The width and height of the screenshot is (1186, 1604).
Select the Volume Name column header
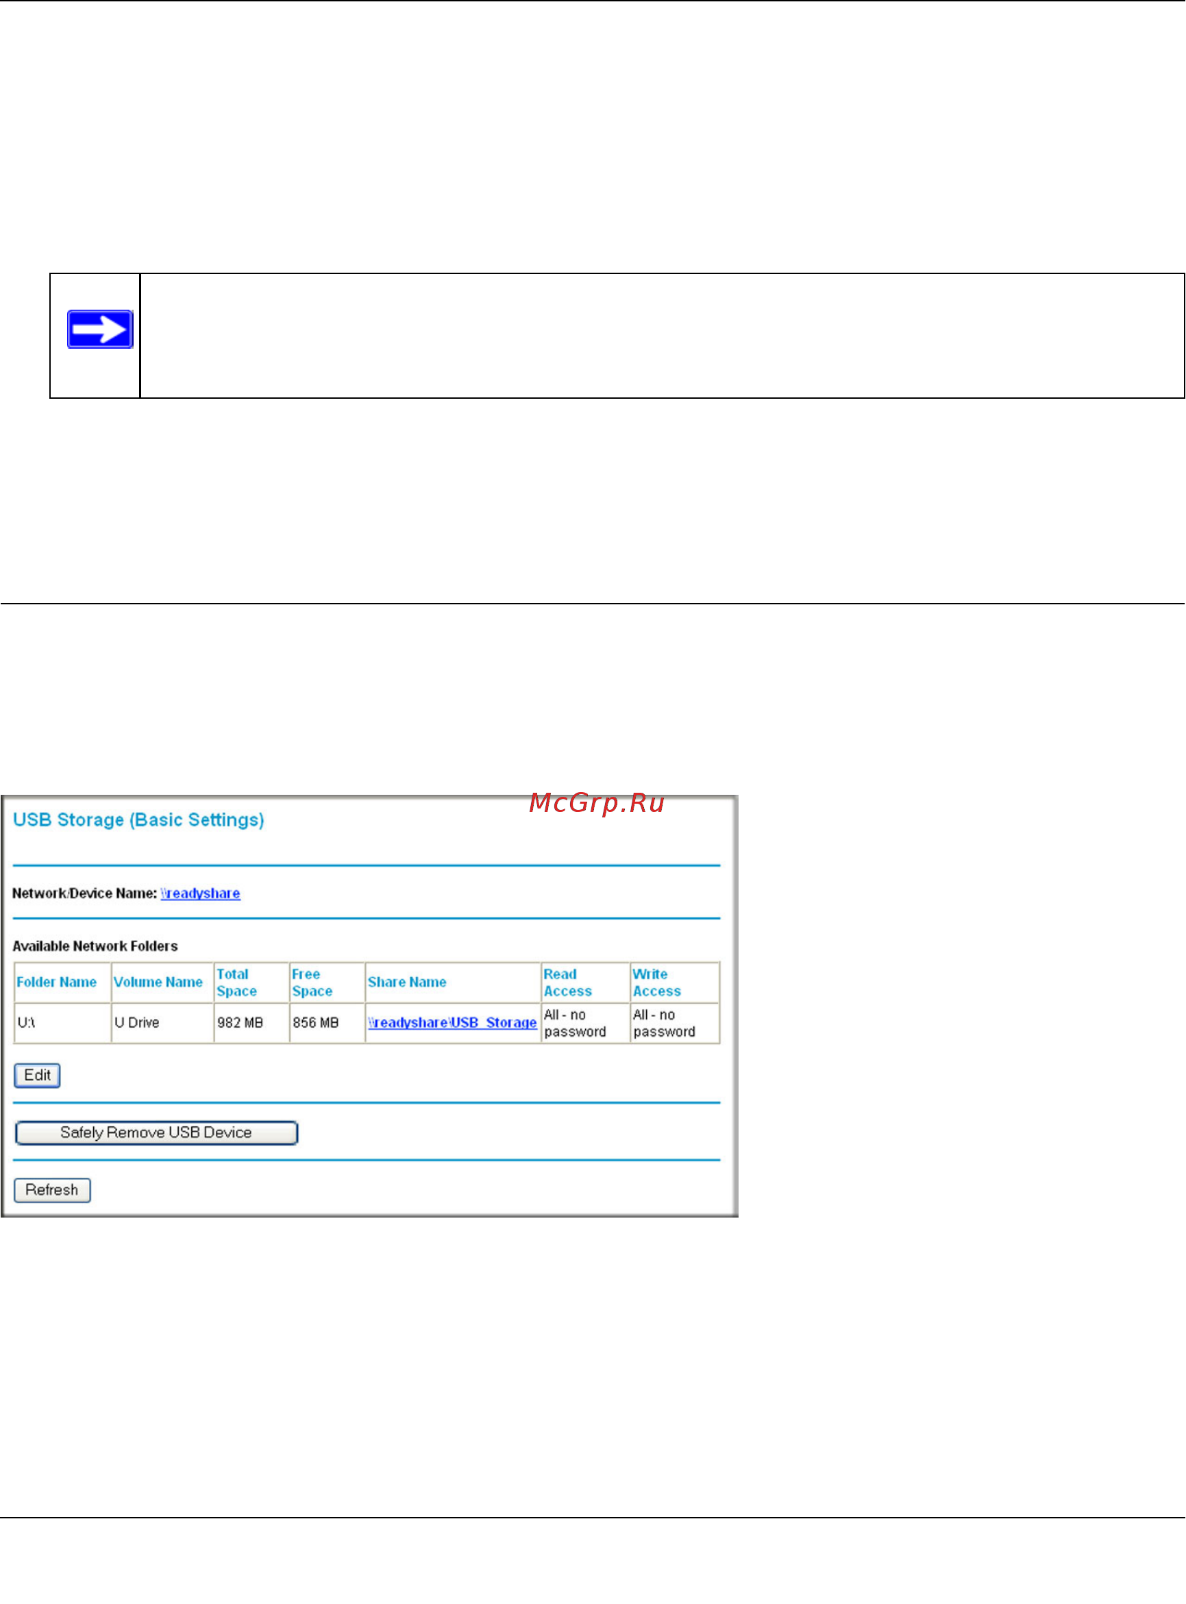pos(162,983)
